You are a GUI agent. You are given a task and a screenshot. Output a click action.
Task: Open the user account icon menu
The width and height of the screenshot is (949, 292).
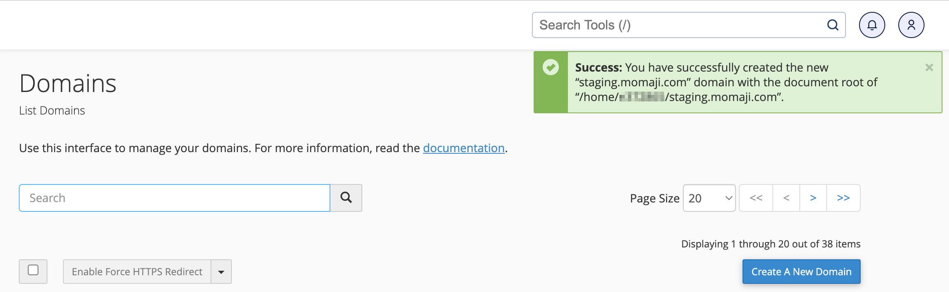(x=911, y=25)
